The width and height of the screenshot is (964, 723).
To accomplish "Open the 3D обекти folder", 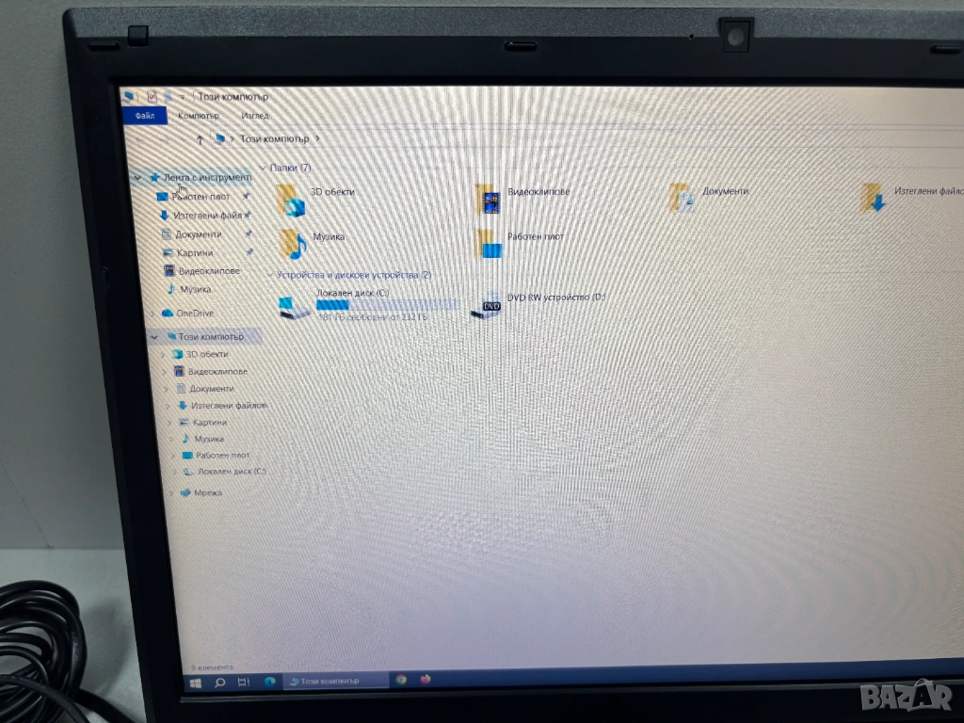I will click(x=292, y=200).
